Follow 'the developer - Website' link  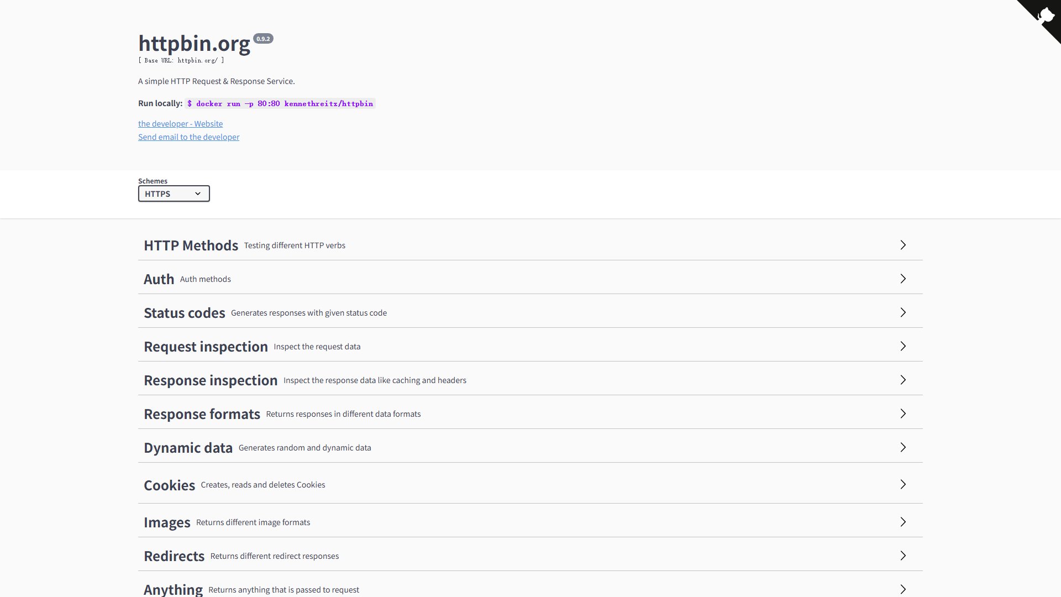(180, 124)
